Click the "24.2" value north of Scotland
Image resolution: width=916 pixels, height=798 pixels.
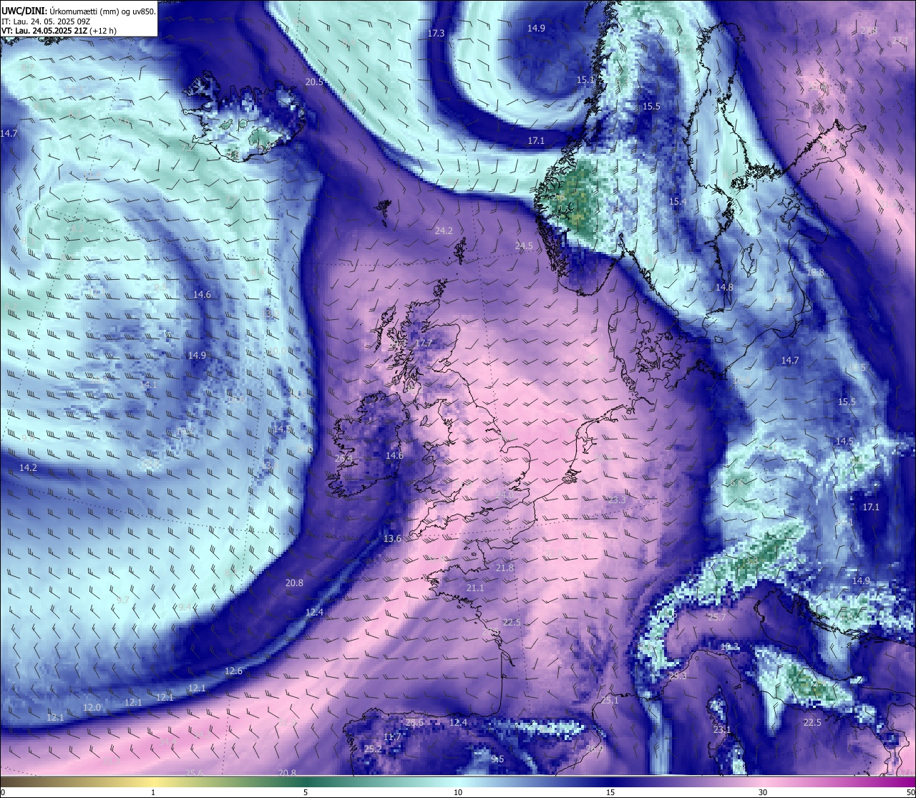pyautogui.click(x=444, y=231)
